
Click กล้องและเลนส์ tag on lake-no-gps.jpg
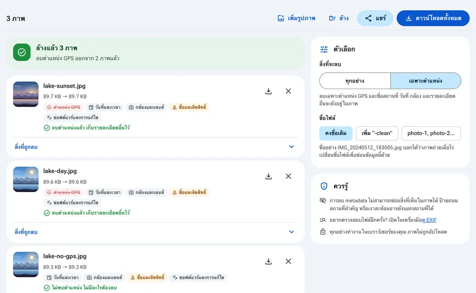105,278
